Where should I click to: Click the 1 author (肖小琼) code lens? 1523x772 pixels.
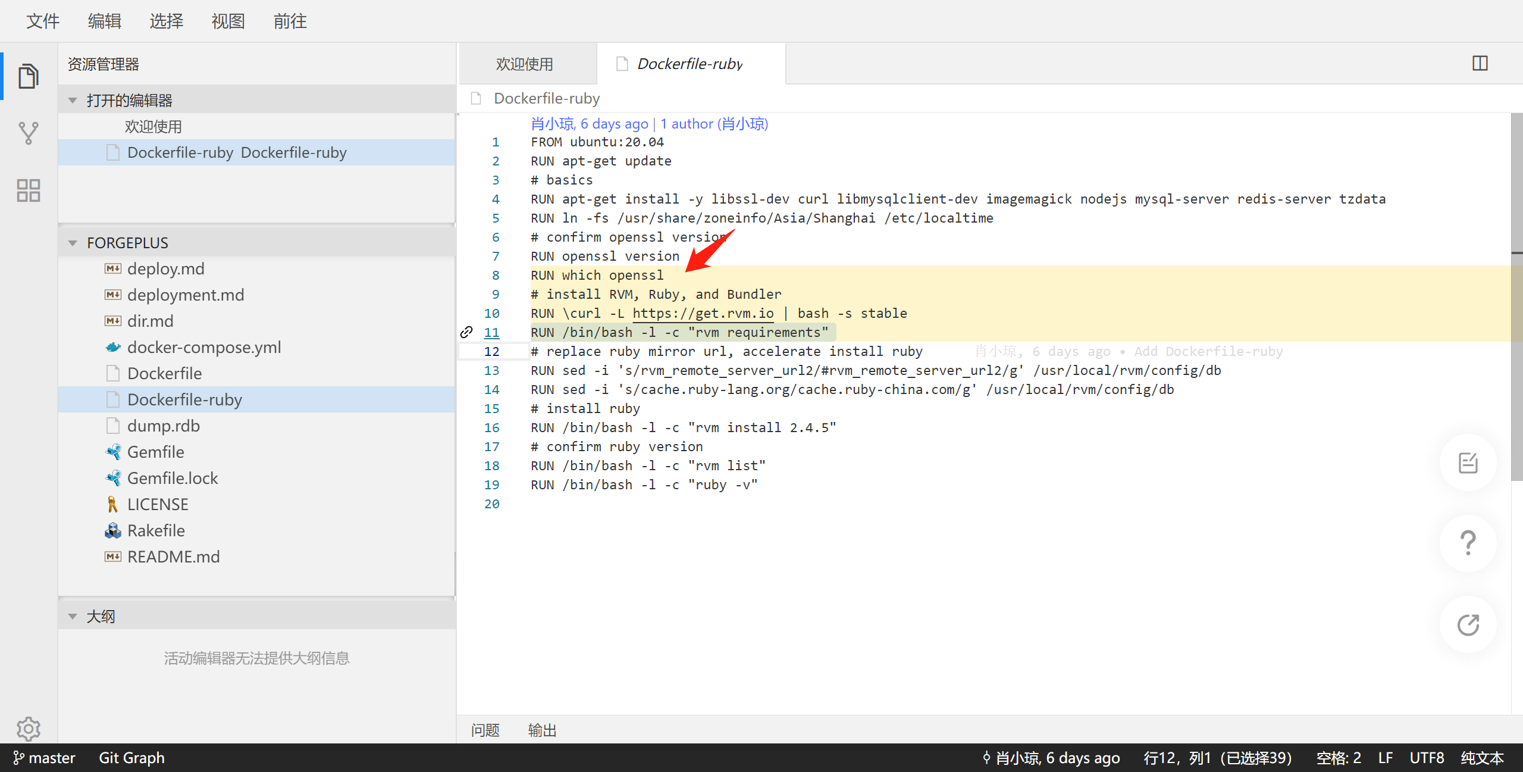click(x=714, y=124)
